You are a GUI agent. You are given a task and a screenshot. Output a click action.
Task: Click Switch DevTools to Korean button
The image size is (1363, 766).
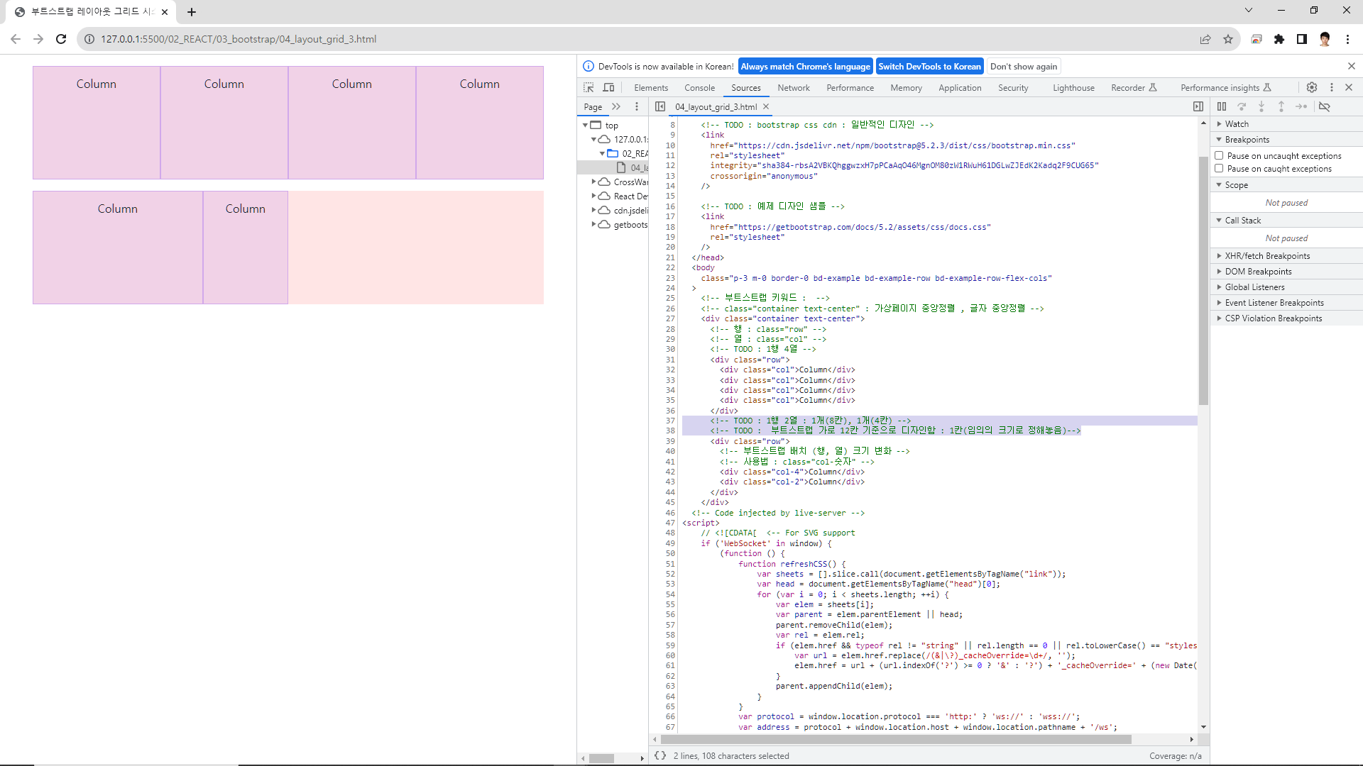pos(929,67)
